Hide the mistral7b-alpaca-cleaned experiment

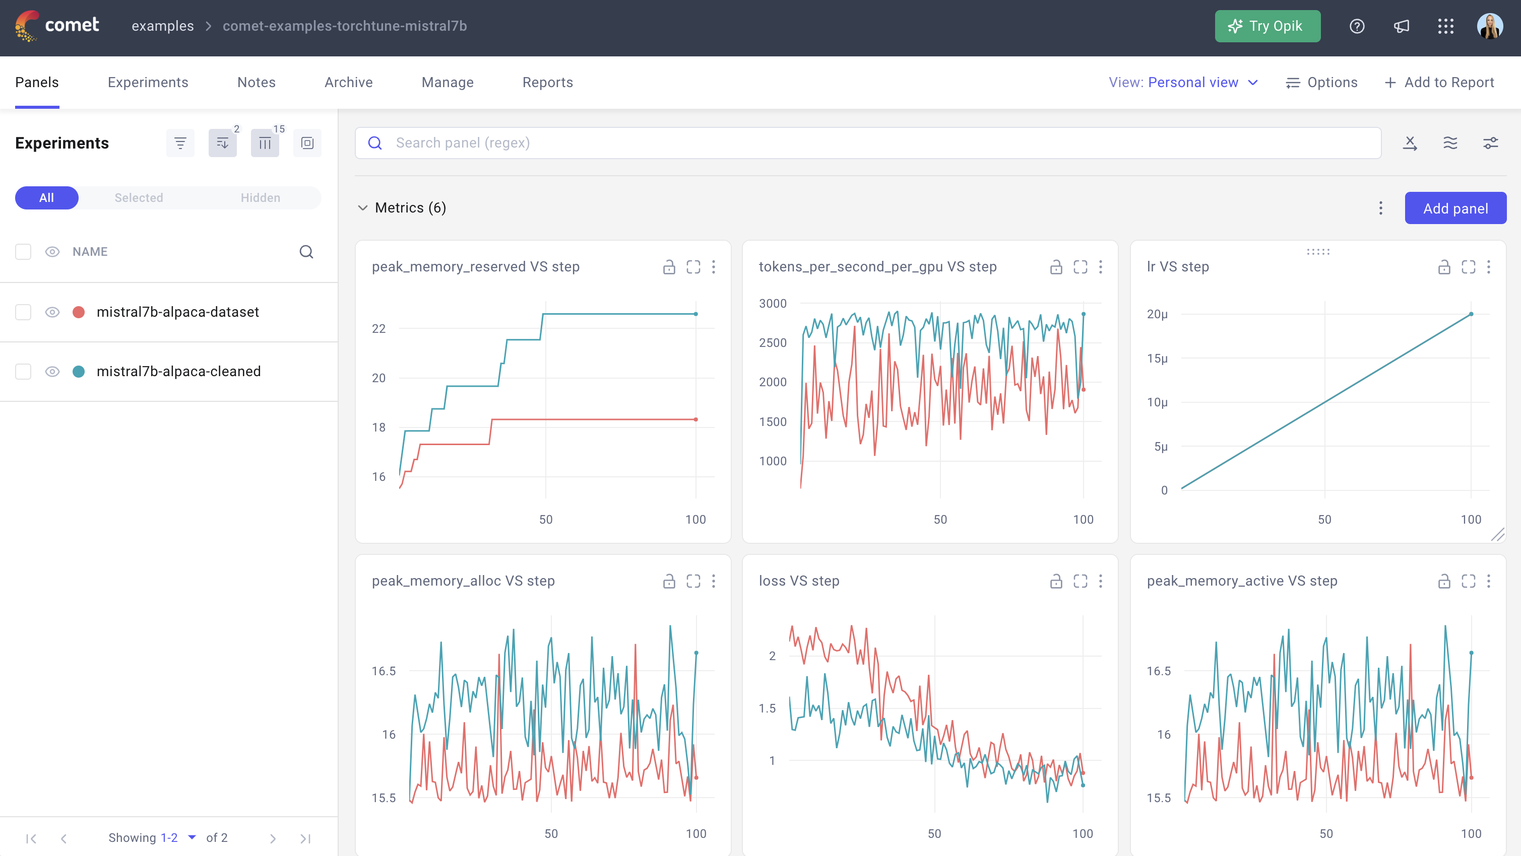tap(52, 372)
